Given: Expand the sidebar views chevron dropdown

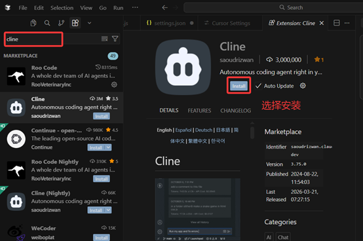Looking at the screenshot, I should (89, 23).
